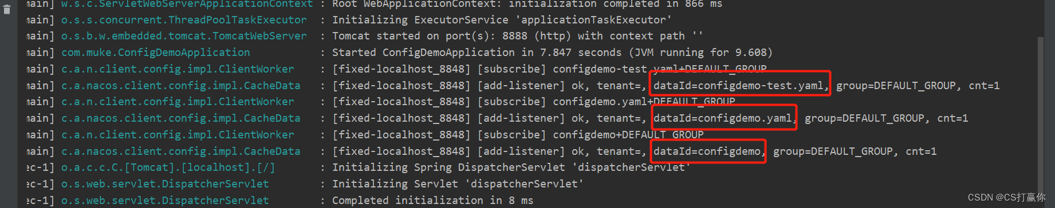The width and height of the screenshot is (1055, 208).
Task: Click the first c.a.nacos.client.config.impl.CacheData logger
Action: click(181, 85)
